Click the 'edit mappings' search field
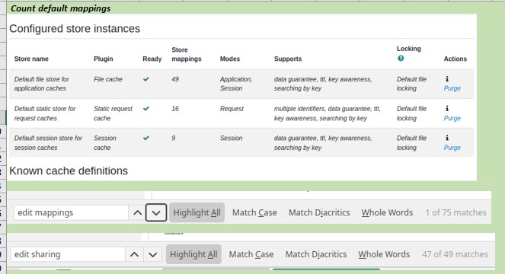 click(x=71, y=212)
